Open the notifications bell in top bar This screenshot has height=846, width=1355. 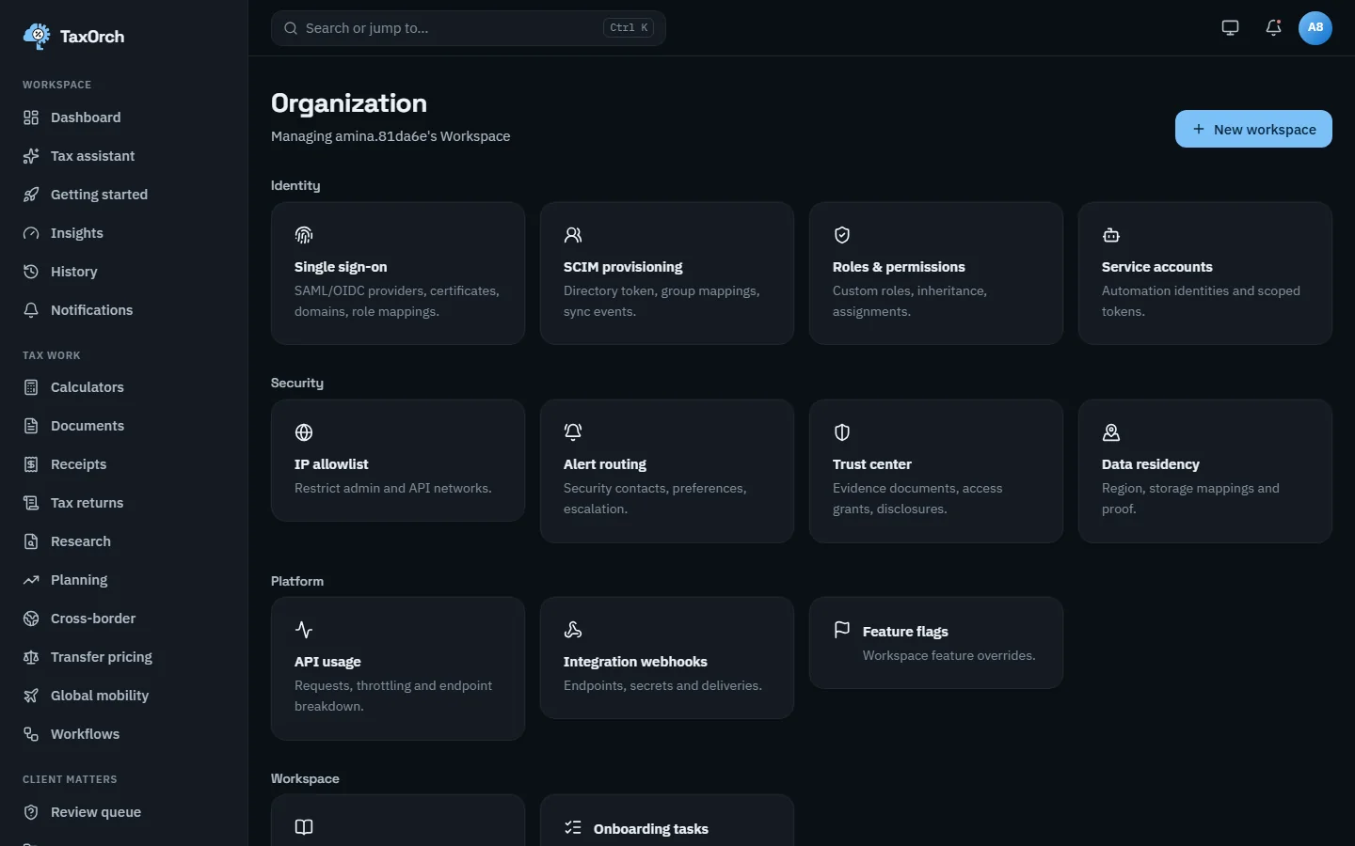(x=1273, y=28)
